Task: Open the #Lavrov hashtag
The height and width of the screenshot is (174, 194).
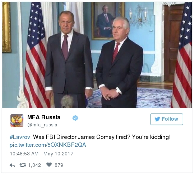Action: pos(20,137)
